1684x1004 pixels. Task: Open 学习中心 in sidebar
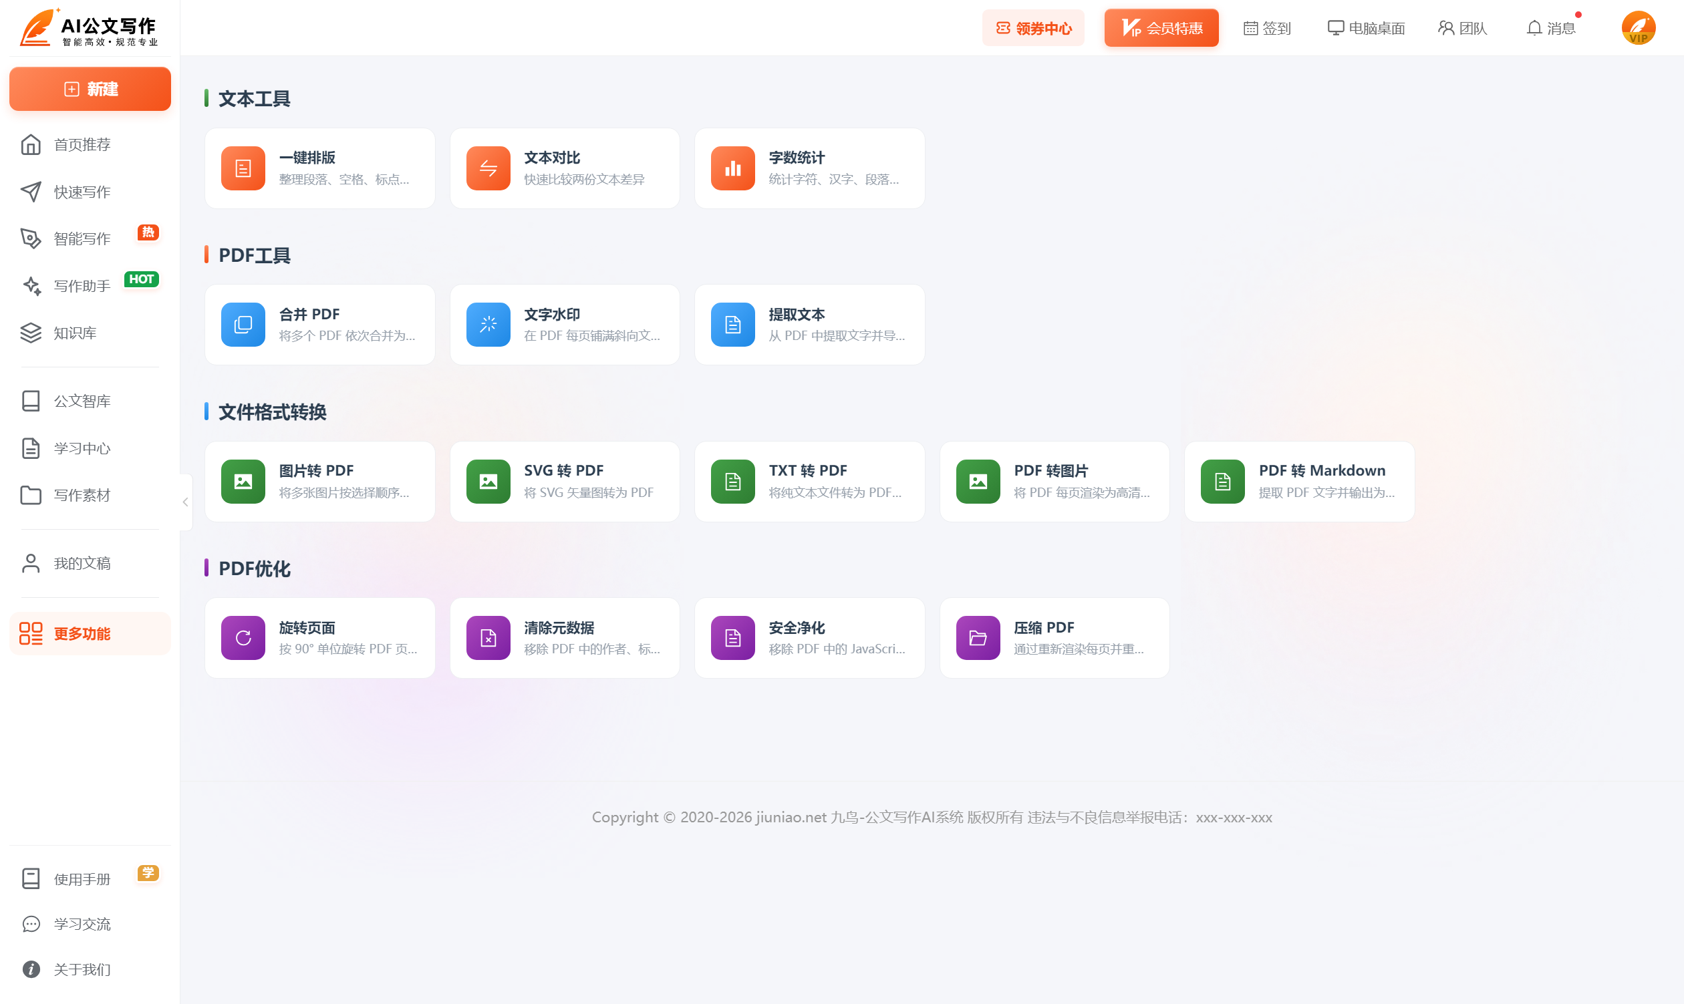click(90, 448)
